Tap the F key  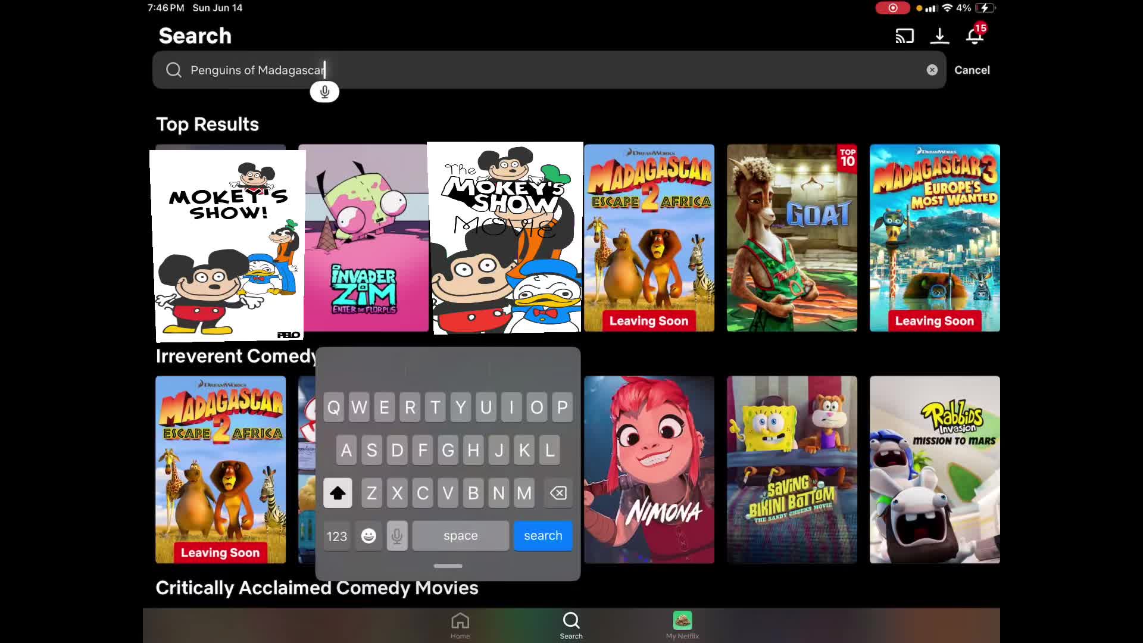coord(423,450)
